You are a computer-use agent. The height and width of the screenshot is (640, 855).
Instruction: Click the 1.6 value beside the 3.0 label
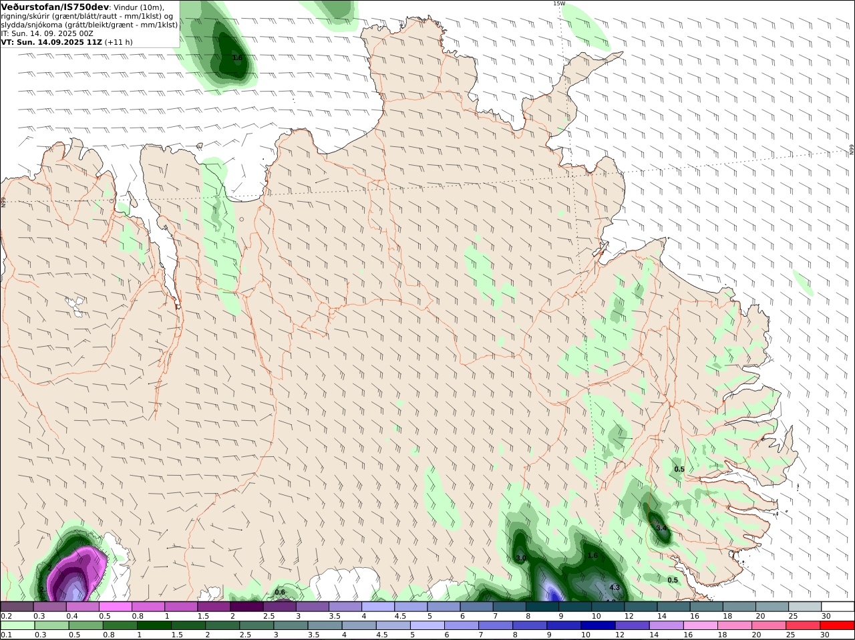[592, 555]
